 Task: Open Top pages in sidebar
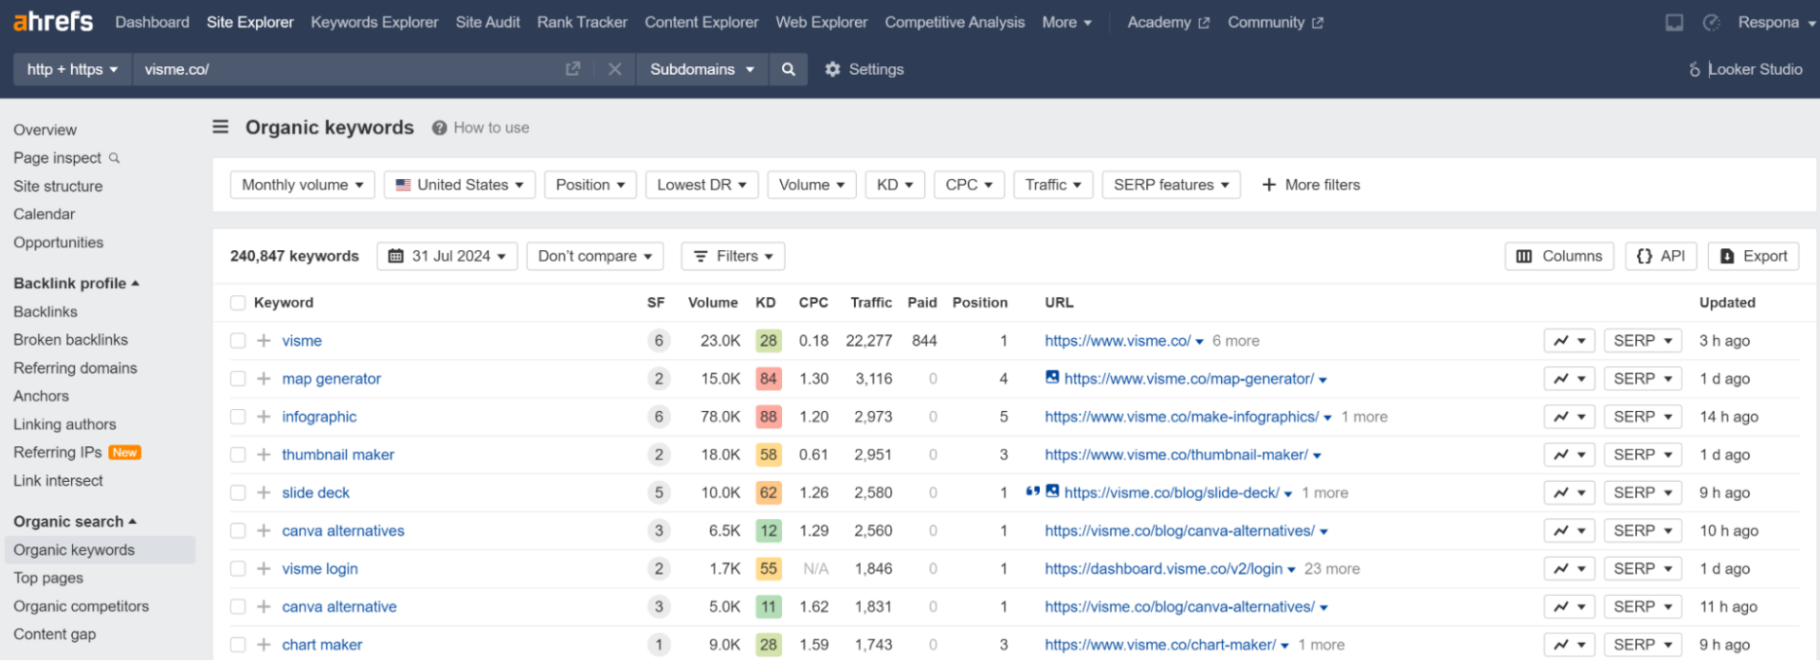(48, 578)
